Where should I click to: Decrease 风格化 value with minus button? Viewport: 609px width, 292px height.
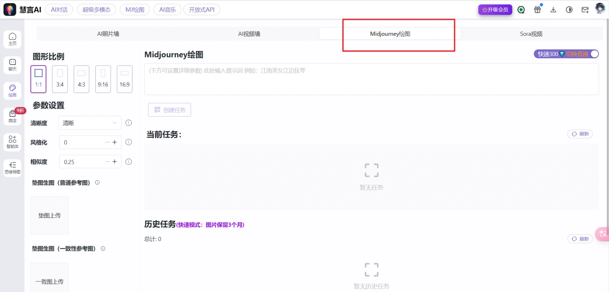[107, 142]
